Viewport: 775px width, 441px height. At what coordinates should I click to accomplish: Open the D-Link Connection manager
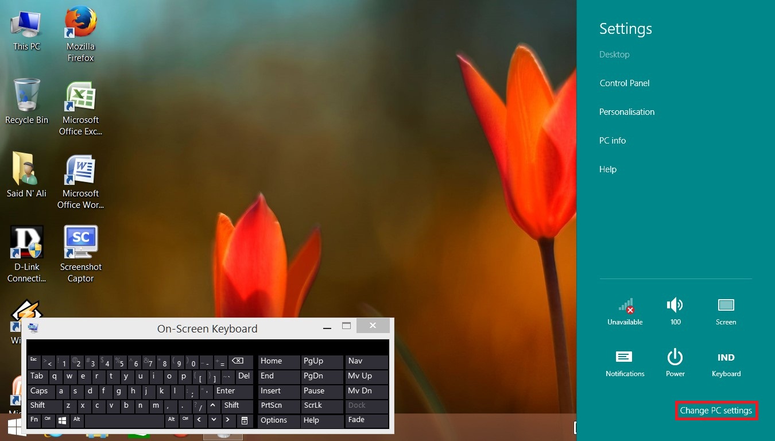(x=26, y=241)
